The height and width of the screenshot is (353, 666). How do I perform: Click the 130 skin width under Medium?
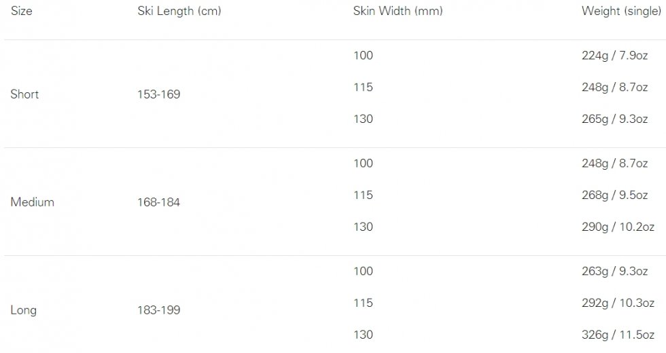[x=363, y=227]
